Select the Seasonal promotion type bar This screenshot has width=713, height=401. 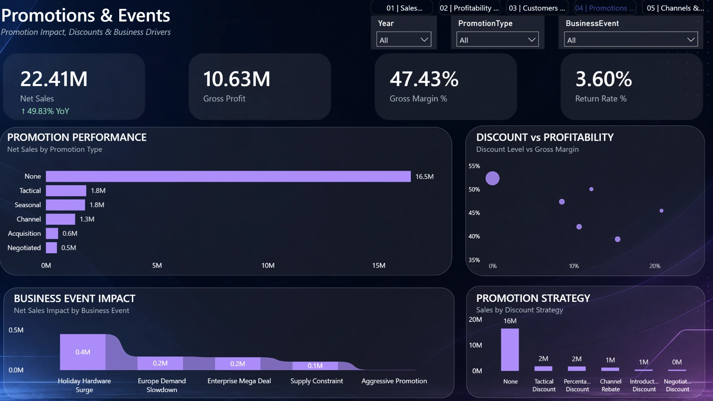[65, 205]
